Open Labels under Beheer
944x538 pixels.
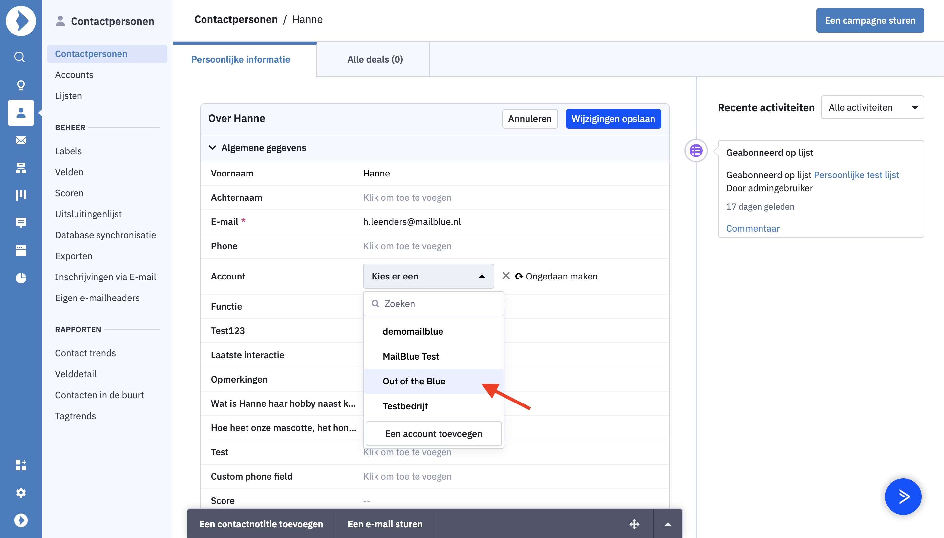[68, 151]
